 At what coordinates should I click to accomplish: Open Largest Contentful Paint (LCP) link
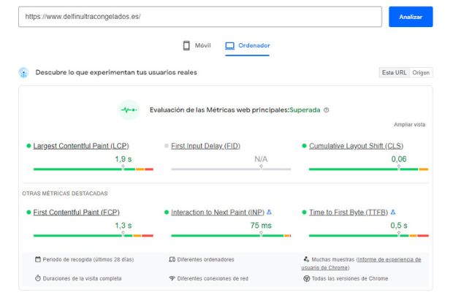tap(81, 146)
